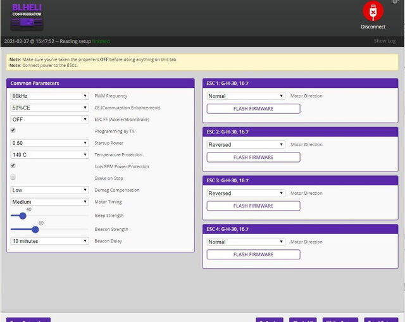
Task: Open settings via the gear icon
Action: (x=396, y=2)
